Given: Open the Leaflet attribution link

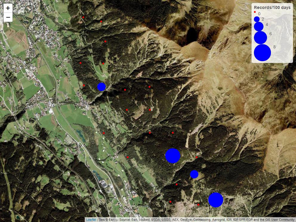Looking at the screenshot, I should 91,220.
